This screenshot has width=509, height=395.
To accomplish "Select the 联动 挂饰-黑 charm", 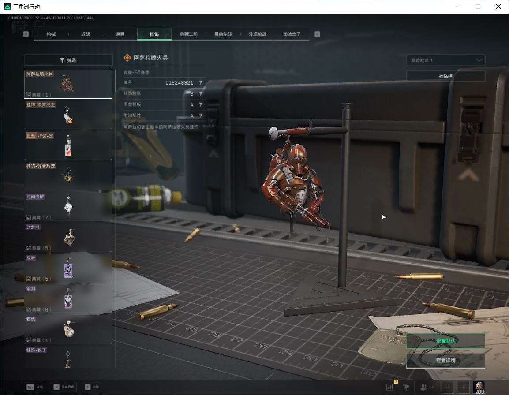I will (x=68, y=145).
